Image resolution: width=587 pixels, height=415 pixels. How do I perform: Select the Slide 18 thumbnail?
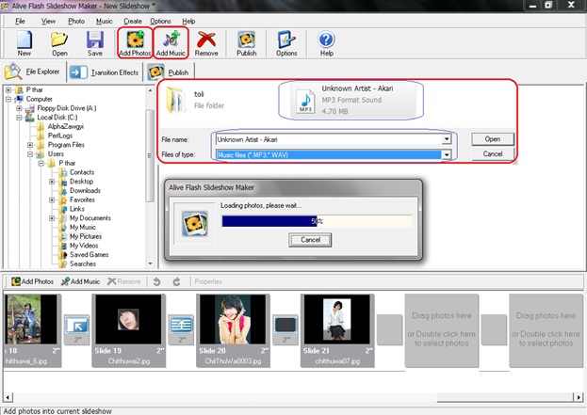[32, 330]
